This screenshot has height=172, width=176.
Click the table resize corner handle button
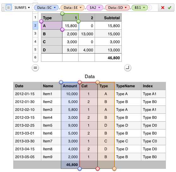[x=128, y=68]
